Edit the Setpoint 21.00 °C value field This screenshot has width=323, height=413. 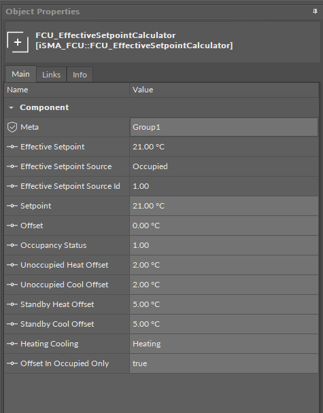tap(224, 206)
